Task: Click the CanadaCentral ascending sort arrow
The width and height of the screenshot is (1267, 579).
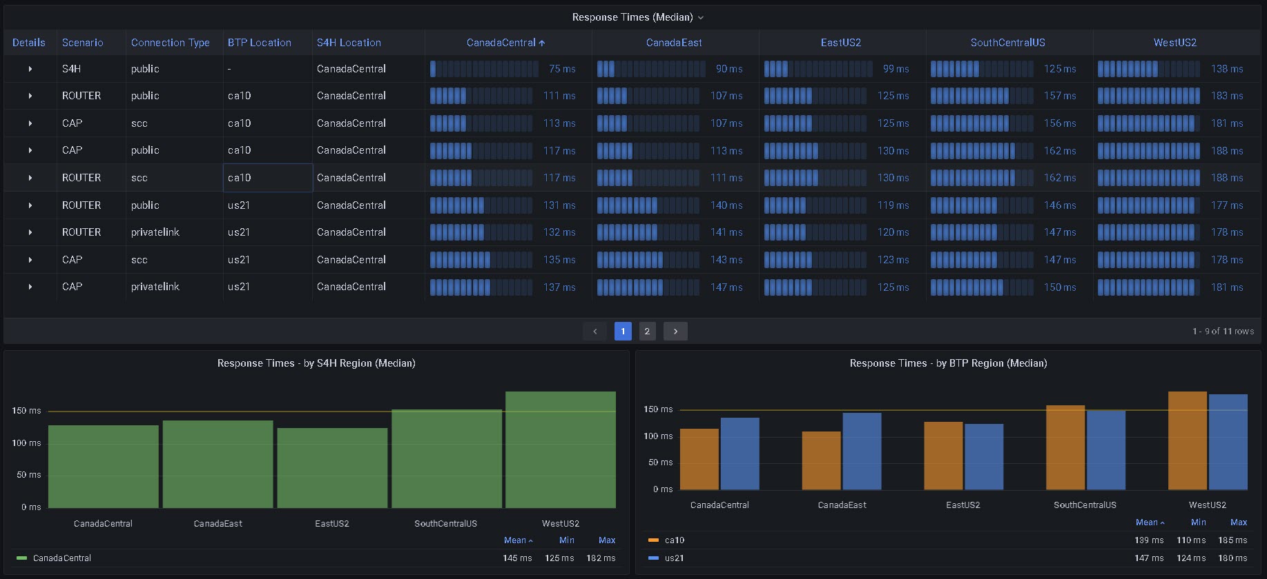Action: (x=542, y=43)
